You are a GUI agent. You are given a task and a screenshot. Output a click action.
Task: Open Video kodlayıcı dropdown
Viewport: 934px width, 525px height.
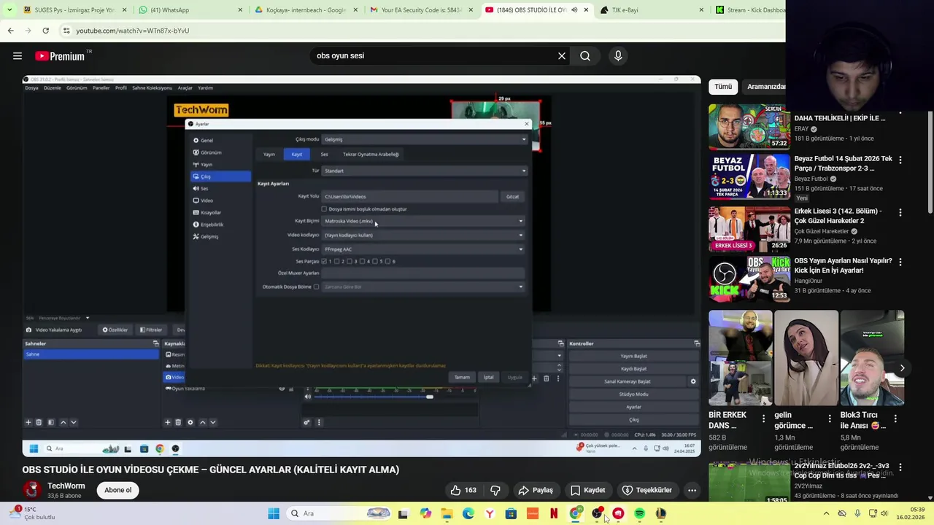click(x=423, y=235)
